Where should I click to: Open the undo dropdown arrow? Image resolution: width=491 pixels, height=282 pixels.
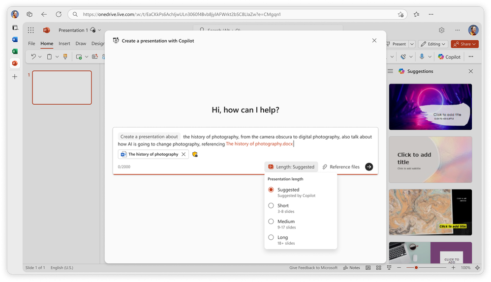click(40, 56)
